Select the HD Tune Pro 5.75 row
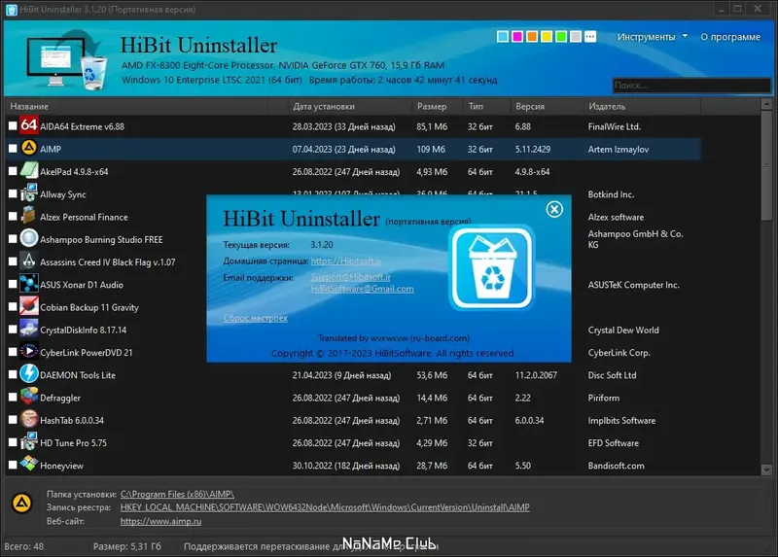 click(353, 442)
